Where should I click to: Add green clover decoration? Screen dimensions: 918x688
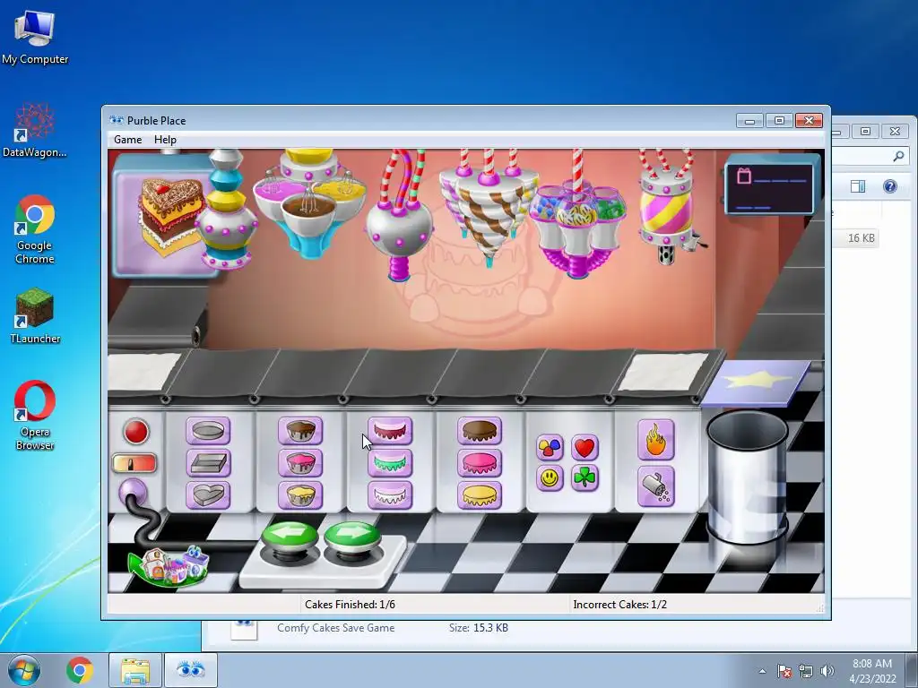(585, 478)
